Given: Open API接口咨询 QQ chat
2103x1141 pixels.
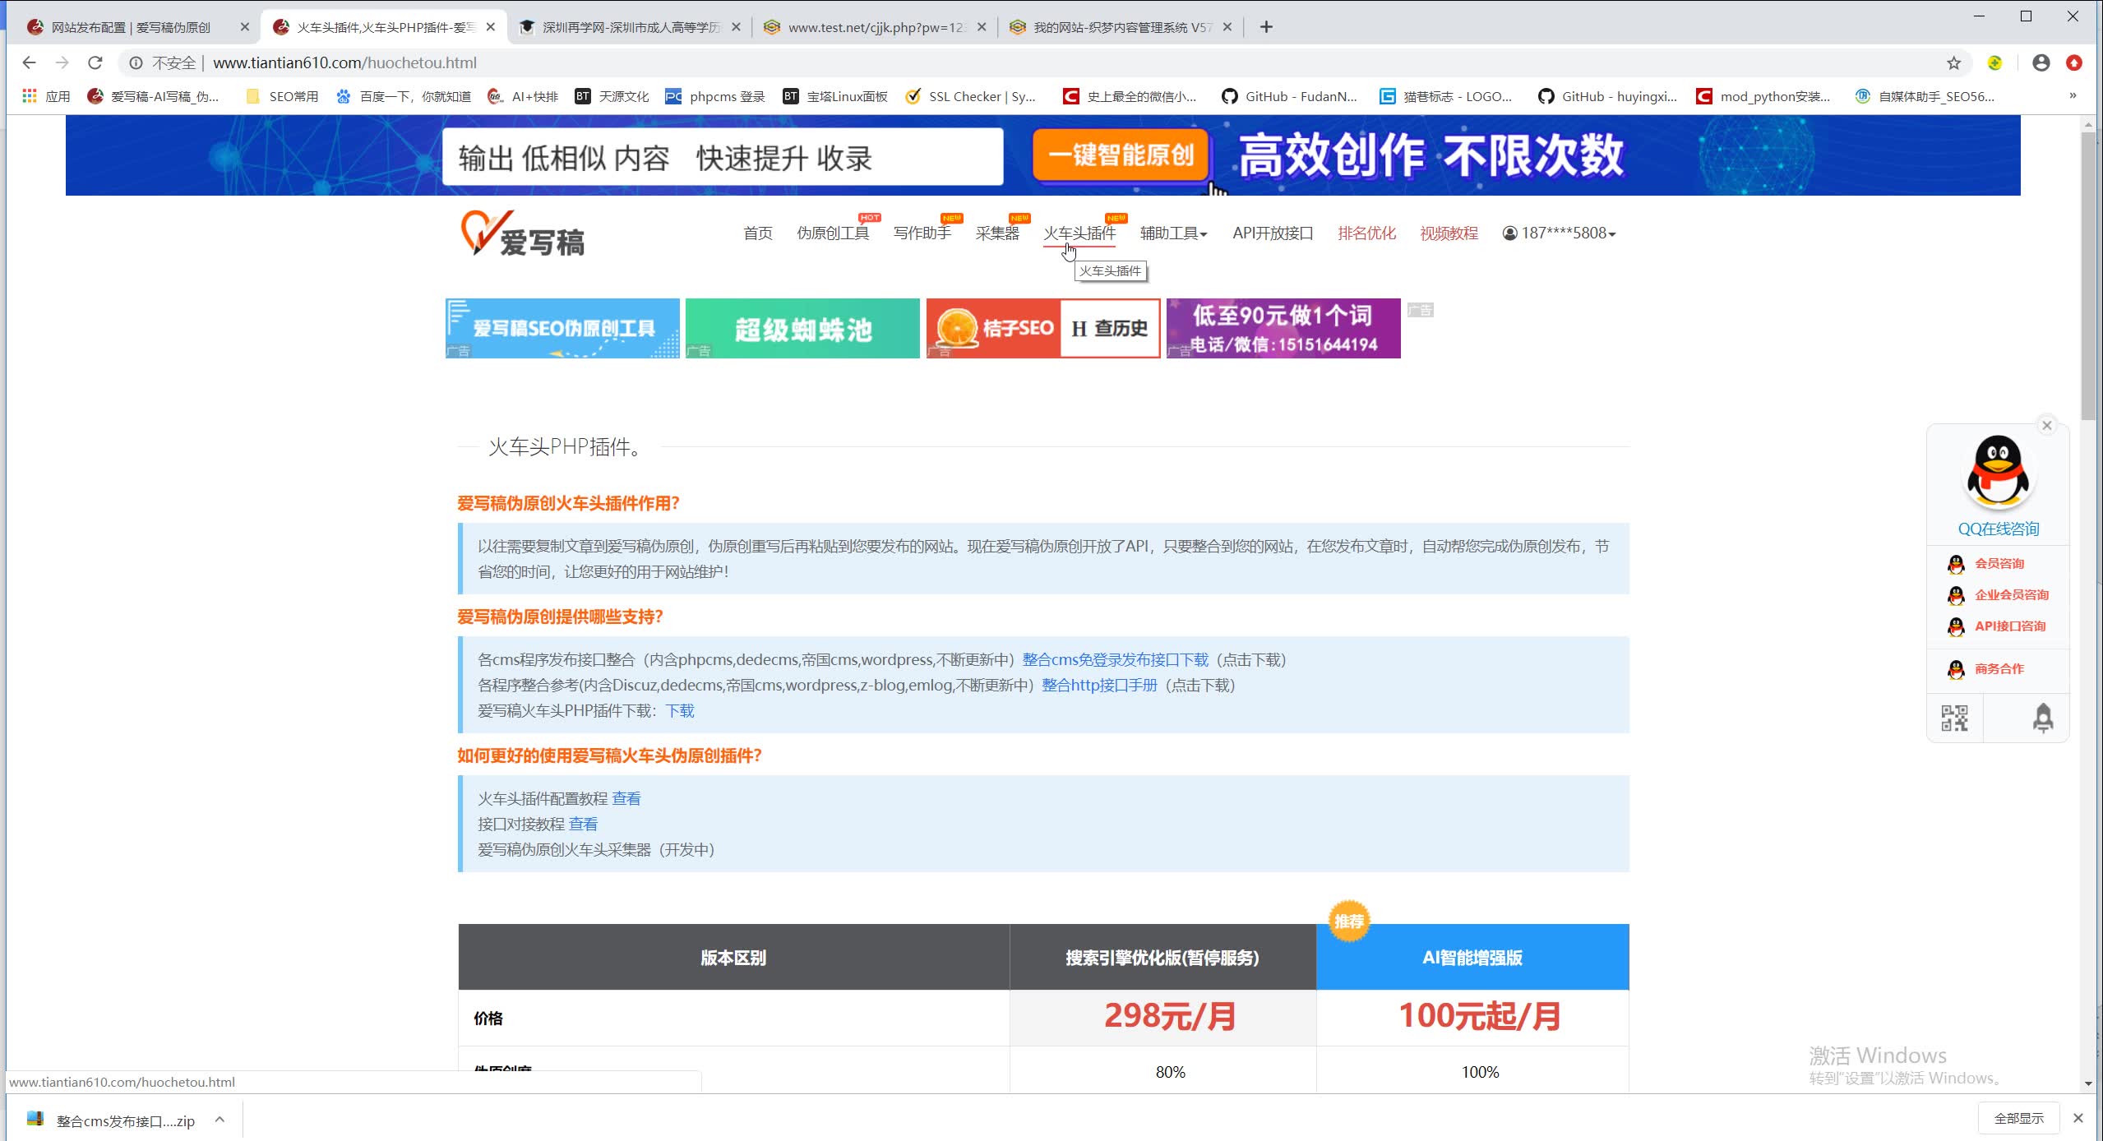Looking at the screenshot, I should coord(1995,626).
